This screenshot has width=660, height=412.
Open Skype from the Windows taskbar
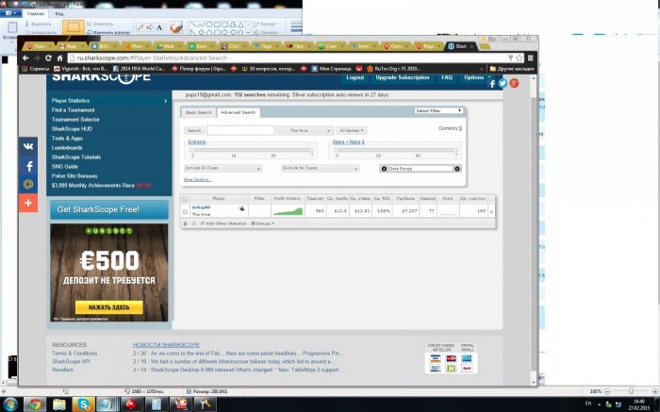(83, 404)
